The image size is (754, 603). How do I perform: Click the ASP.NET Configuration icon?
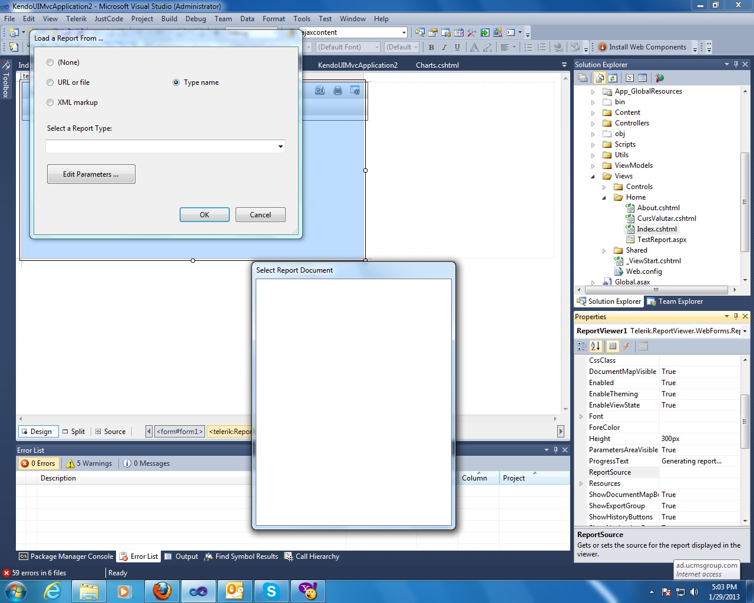660,78
